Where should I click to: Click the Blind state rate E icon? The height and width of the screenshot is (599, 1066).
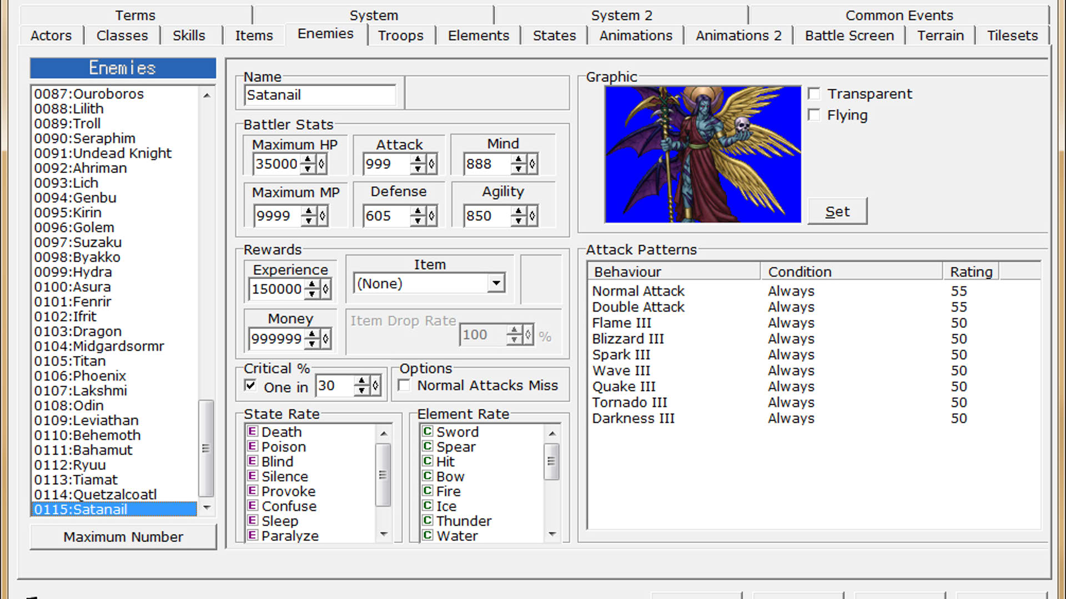coord(252,461)
